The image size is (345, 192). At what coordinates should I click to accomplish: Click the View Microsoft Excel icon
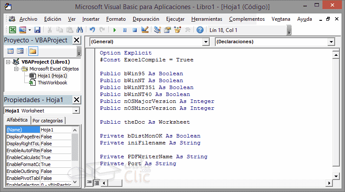tap(13, 30)
